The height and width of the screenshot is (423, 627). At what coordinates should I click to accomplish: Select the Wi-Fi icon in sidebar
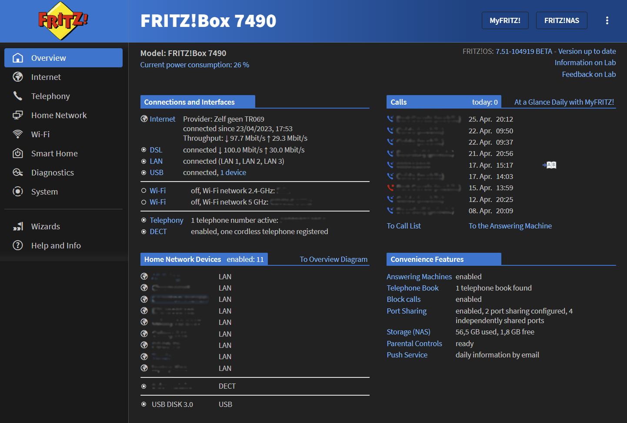click(17, 134)
